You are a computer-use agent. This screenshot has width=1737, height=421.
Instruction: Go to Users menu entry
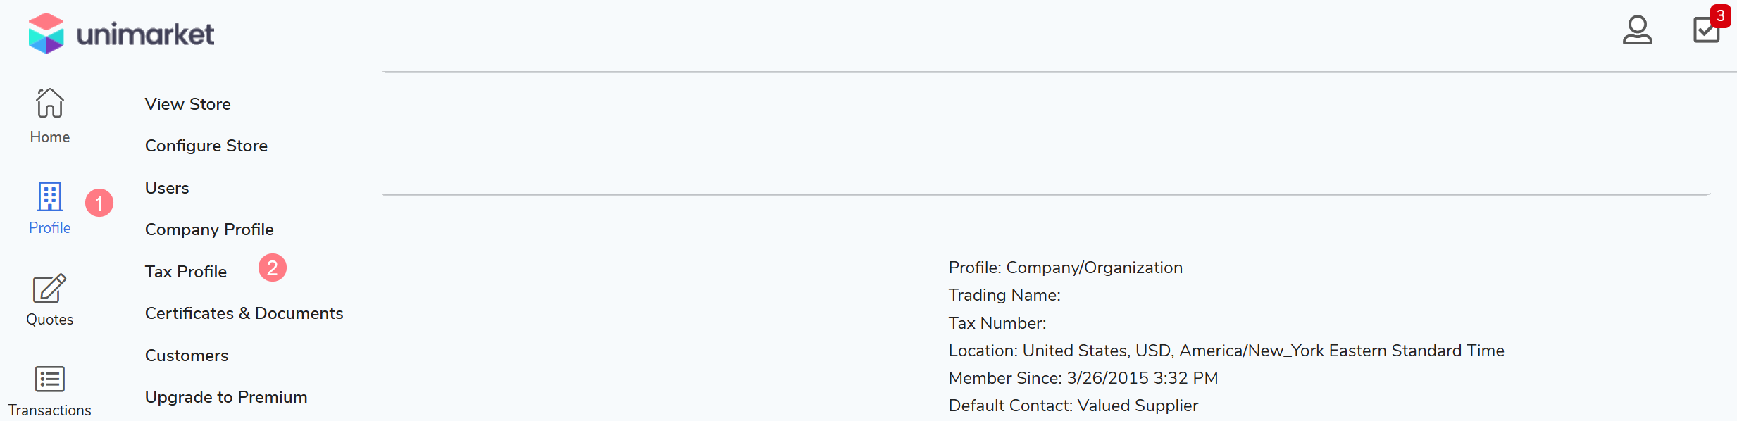[x=167, y=188]
